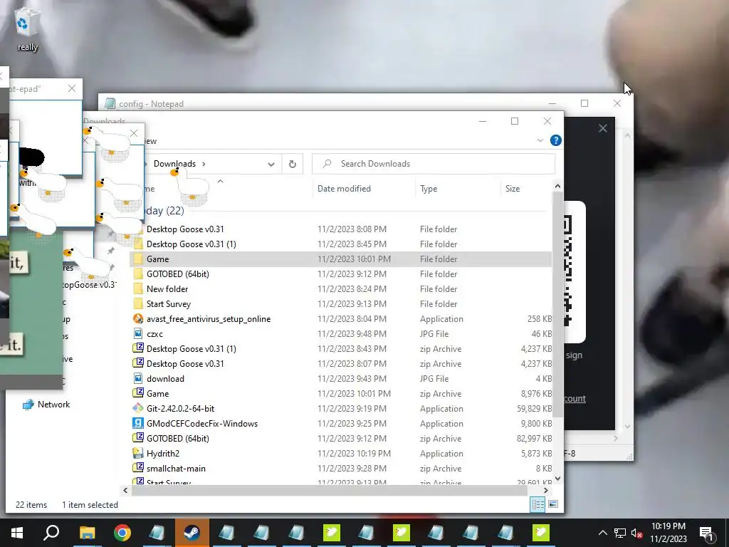Open the taskbar search magnifier
This screenshot has width=729, height=547.
[51, 533]
